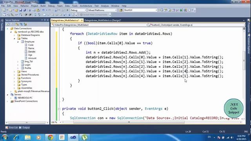Select the Amount column node
The width and height of the screenshot is (251, 141).
click(x=32, y=58)
